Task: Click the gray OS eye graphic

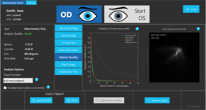Action: (118, 14)
